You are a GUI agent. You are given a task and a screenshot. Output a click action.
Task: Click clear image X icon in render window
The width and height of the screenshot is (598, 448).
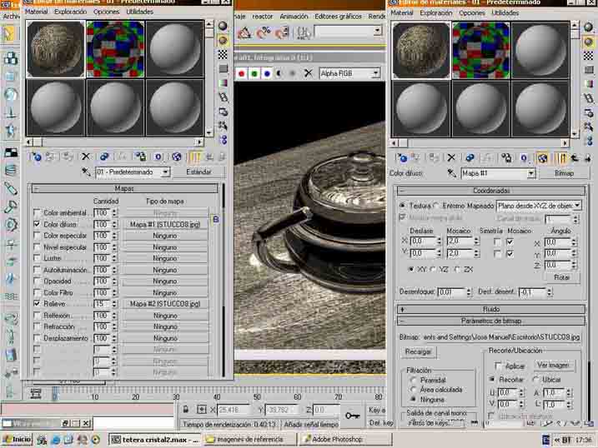pos(308,73)
